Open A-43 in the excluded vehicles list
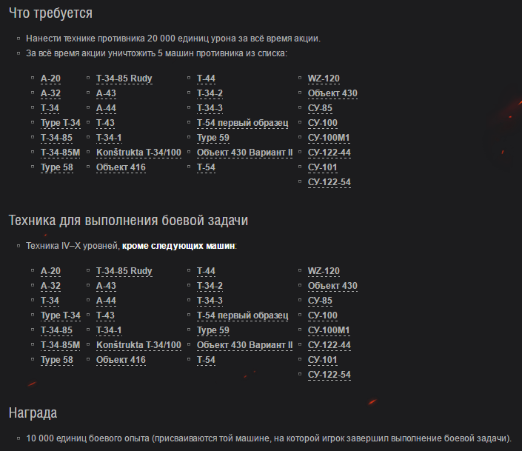The height and width of the screenshot is (451, 522). 106,286
